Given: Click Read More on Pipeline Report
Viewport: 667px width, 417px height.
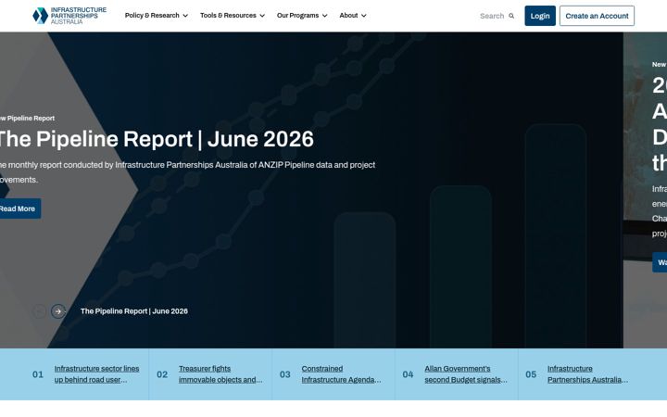Looking at the screenshot, I should click(19, 208).
